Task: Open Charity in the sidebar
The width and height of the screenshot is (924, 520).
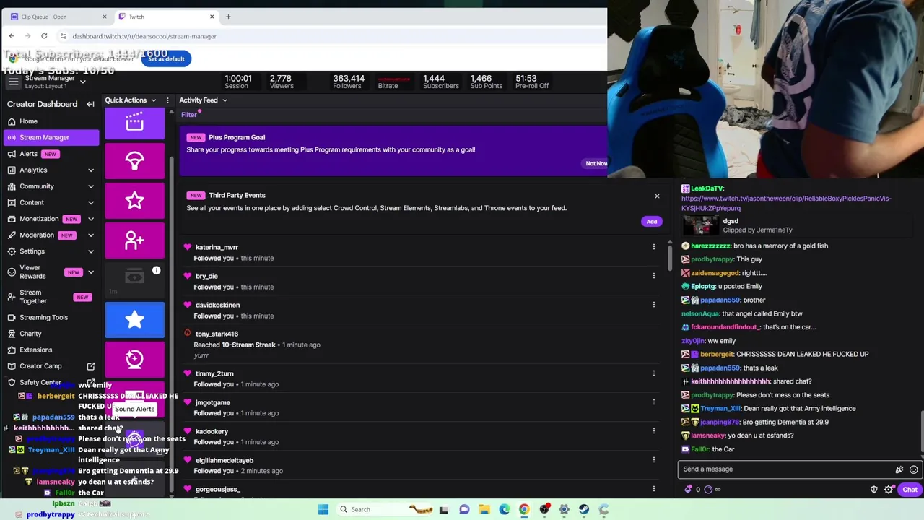Action: [x=49, y=334]
